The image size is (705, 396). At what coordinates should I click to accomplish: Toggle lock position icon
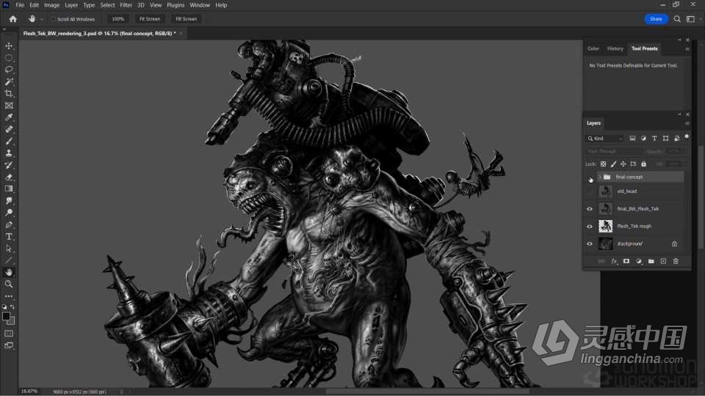tap(623, 164)
